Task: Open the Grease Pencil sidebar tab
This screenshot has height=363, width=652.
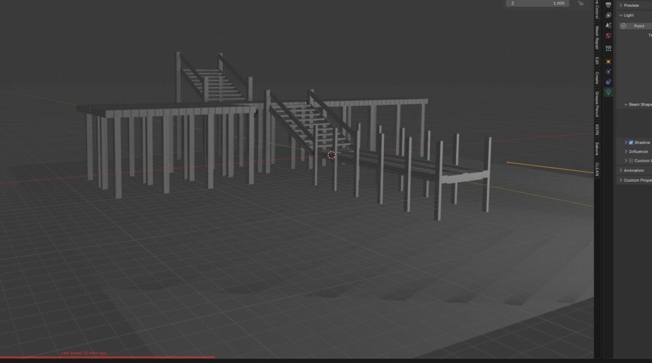Action: pyautogui.click(x=597, y=104)
